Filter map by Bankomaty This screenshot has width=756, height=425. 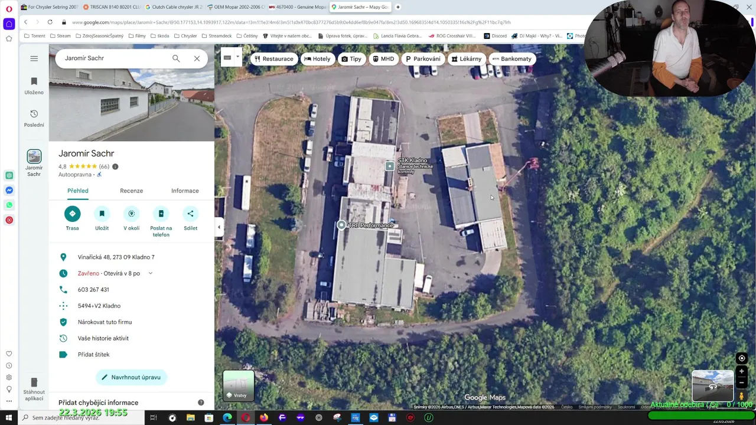coord(511,59)
